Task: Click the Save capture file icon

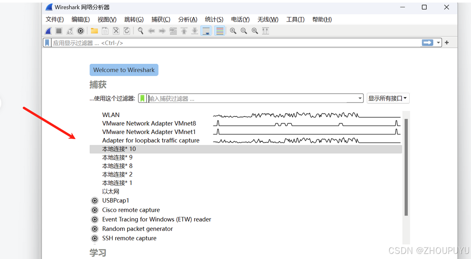Action: pos(105,31)
